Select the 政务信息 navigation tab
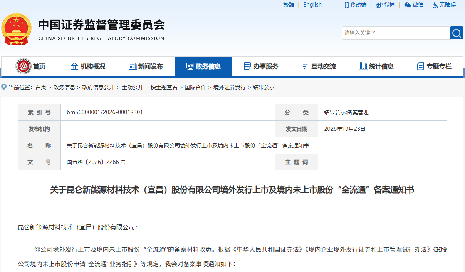 coord(203,66)
